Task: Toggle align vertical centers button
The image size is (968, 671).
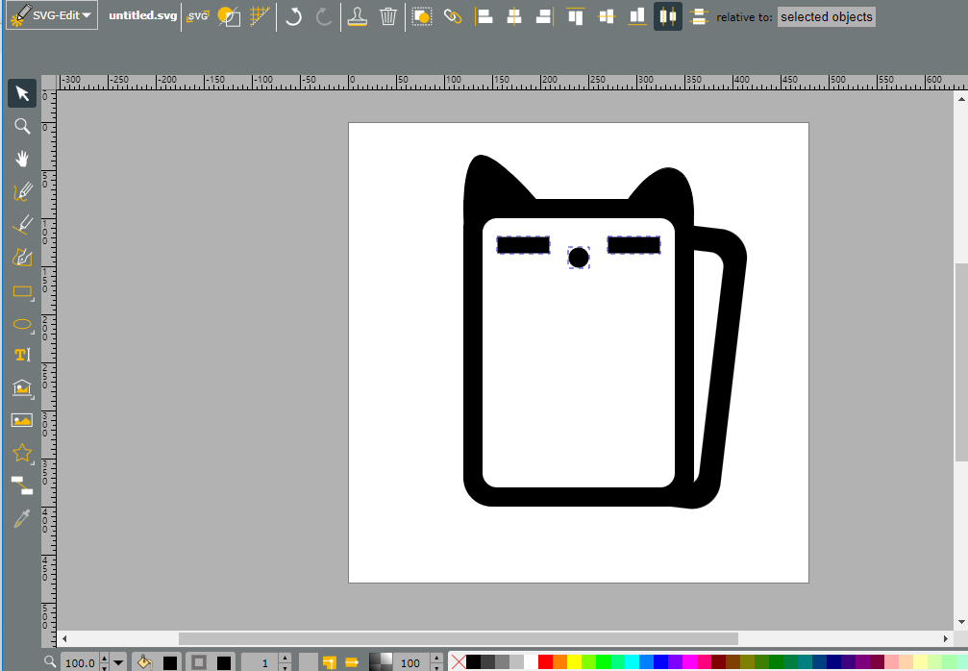Action: pyautogui.click(x=668, y=16)
